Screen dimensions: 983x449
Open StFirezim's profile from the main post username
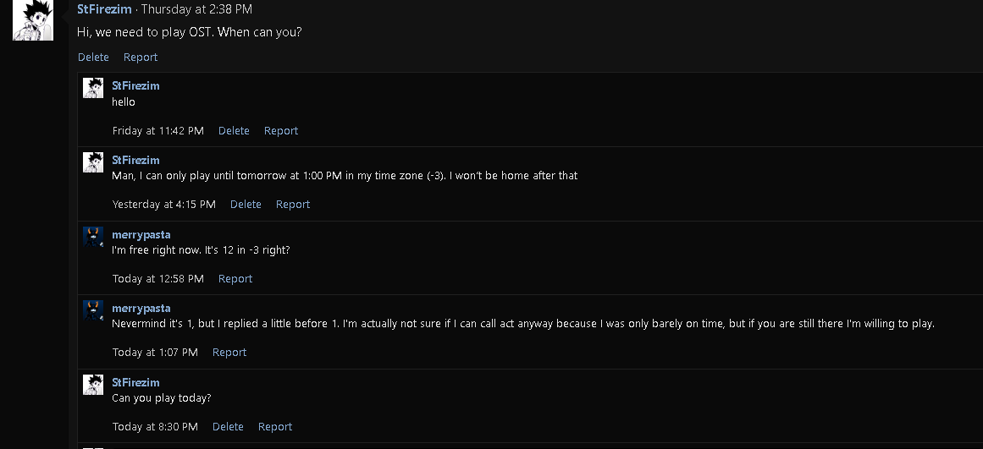pyautogui.click(x=104, y=9)
